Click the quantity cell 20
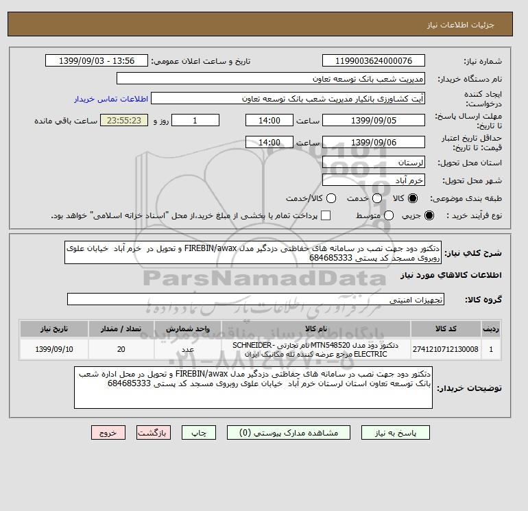This screenshot has height=511, width=528. coord(121,349)
